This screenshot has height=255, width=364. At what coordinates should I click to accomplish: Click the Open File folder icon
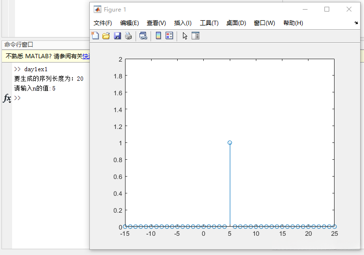tap(106, 36)
